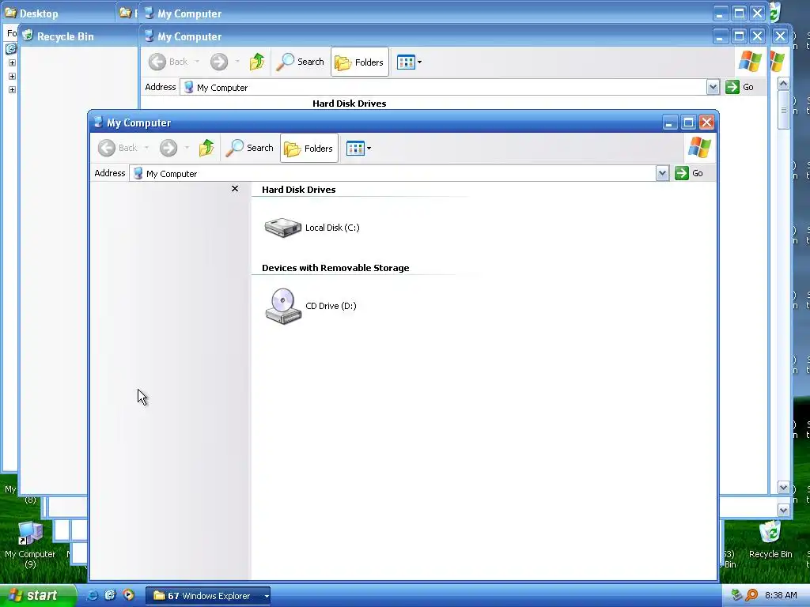Click the Desktop window title bar
Image resolution: width=810 pixels, height=607 pixels.
click(x=57, y=13)
